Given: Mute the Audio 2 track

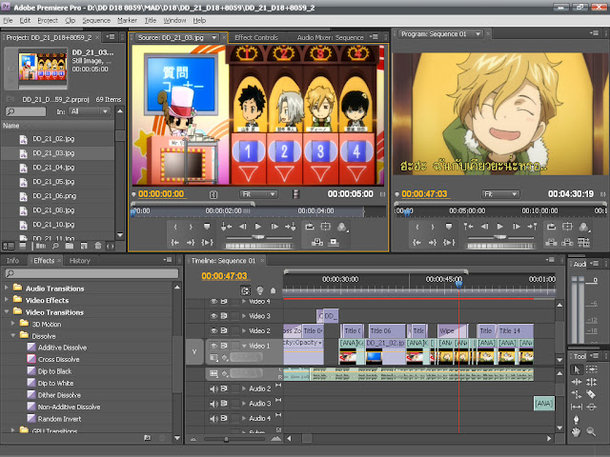Looking at the screenshot, I should pyautogui.click(x=213, y=388).
